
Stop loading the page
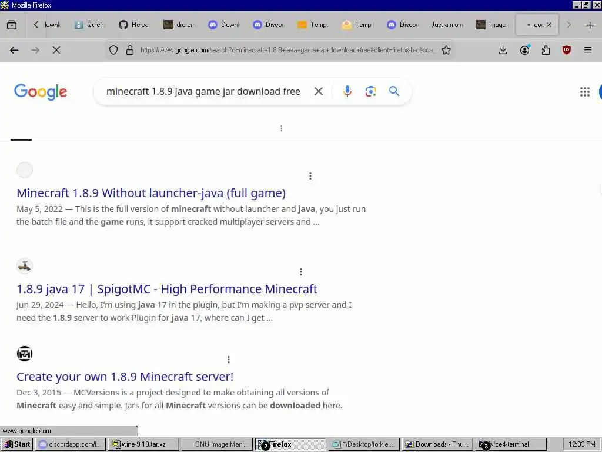(x=56, y=50)
